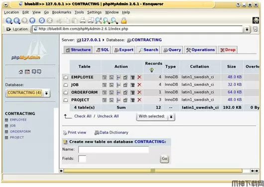Viewport: 264px width, 187px height.
Task: Open the Location menu
Action: tap(11, 12)
